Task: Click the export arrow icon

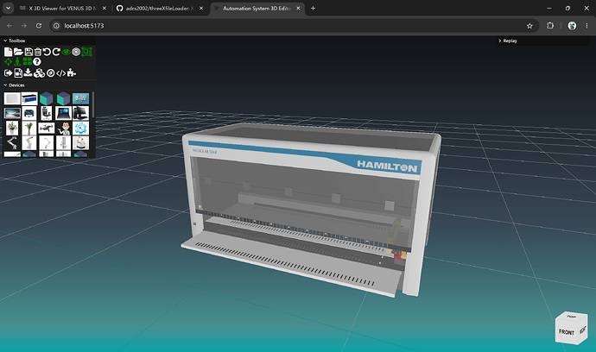Action: tap(8, 73)
